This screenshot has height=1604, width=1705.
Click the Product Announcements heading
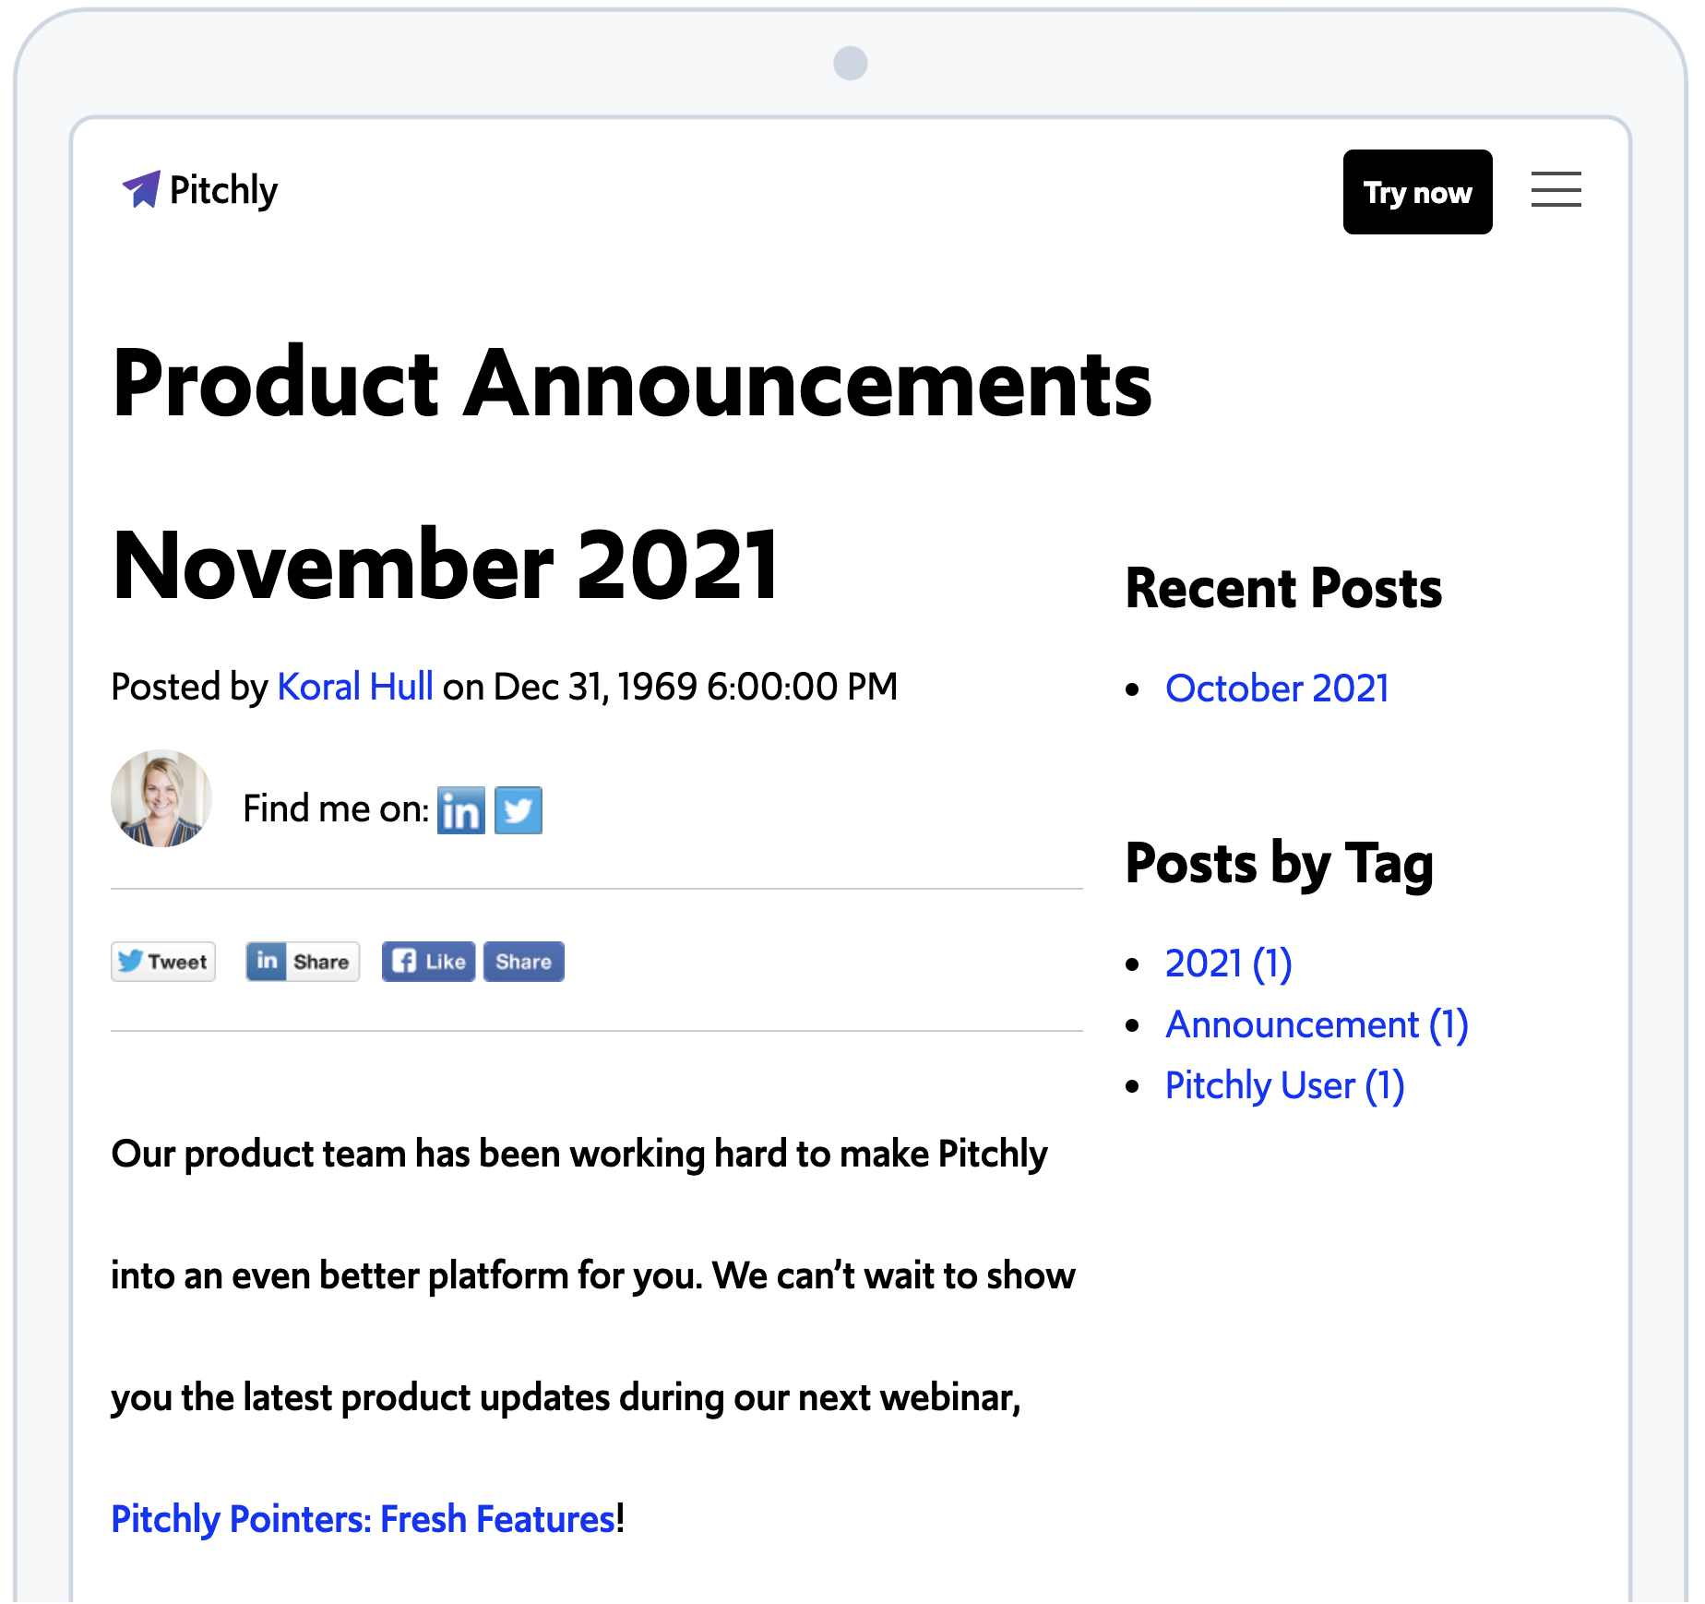pos(632,383)
